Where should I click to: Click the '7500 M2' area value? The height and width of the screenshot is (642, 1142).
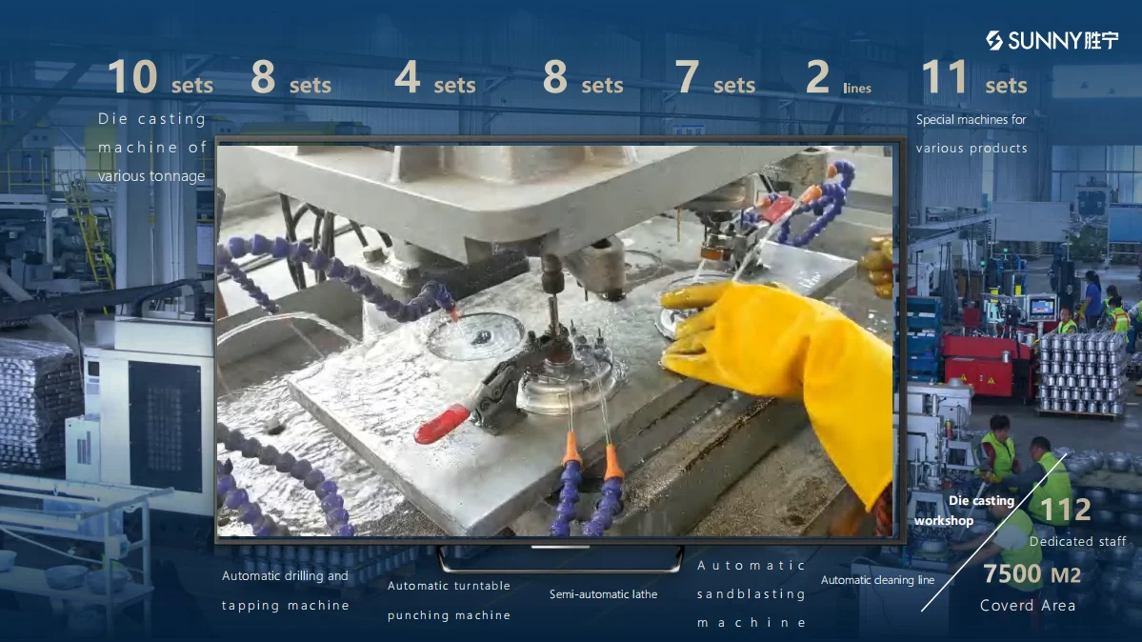(1032, 574)
